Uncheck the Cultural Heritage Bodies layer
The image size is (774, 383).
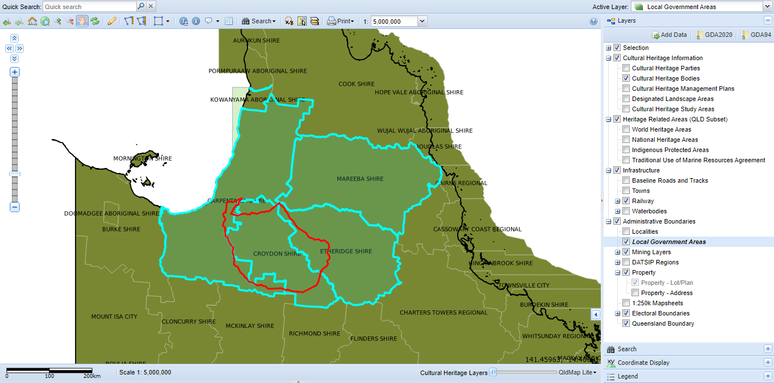click(626, 78)
